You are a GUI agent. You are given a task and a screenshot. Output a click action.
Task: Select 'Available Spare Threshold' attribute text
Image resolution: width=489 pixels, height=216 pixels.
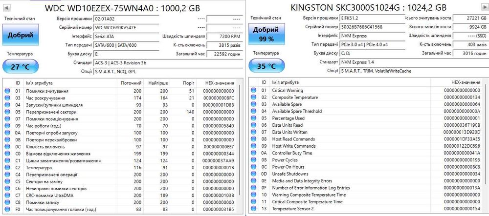297,111
